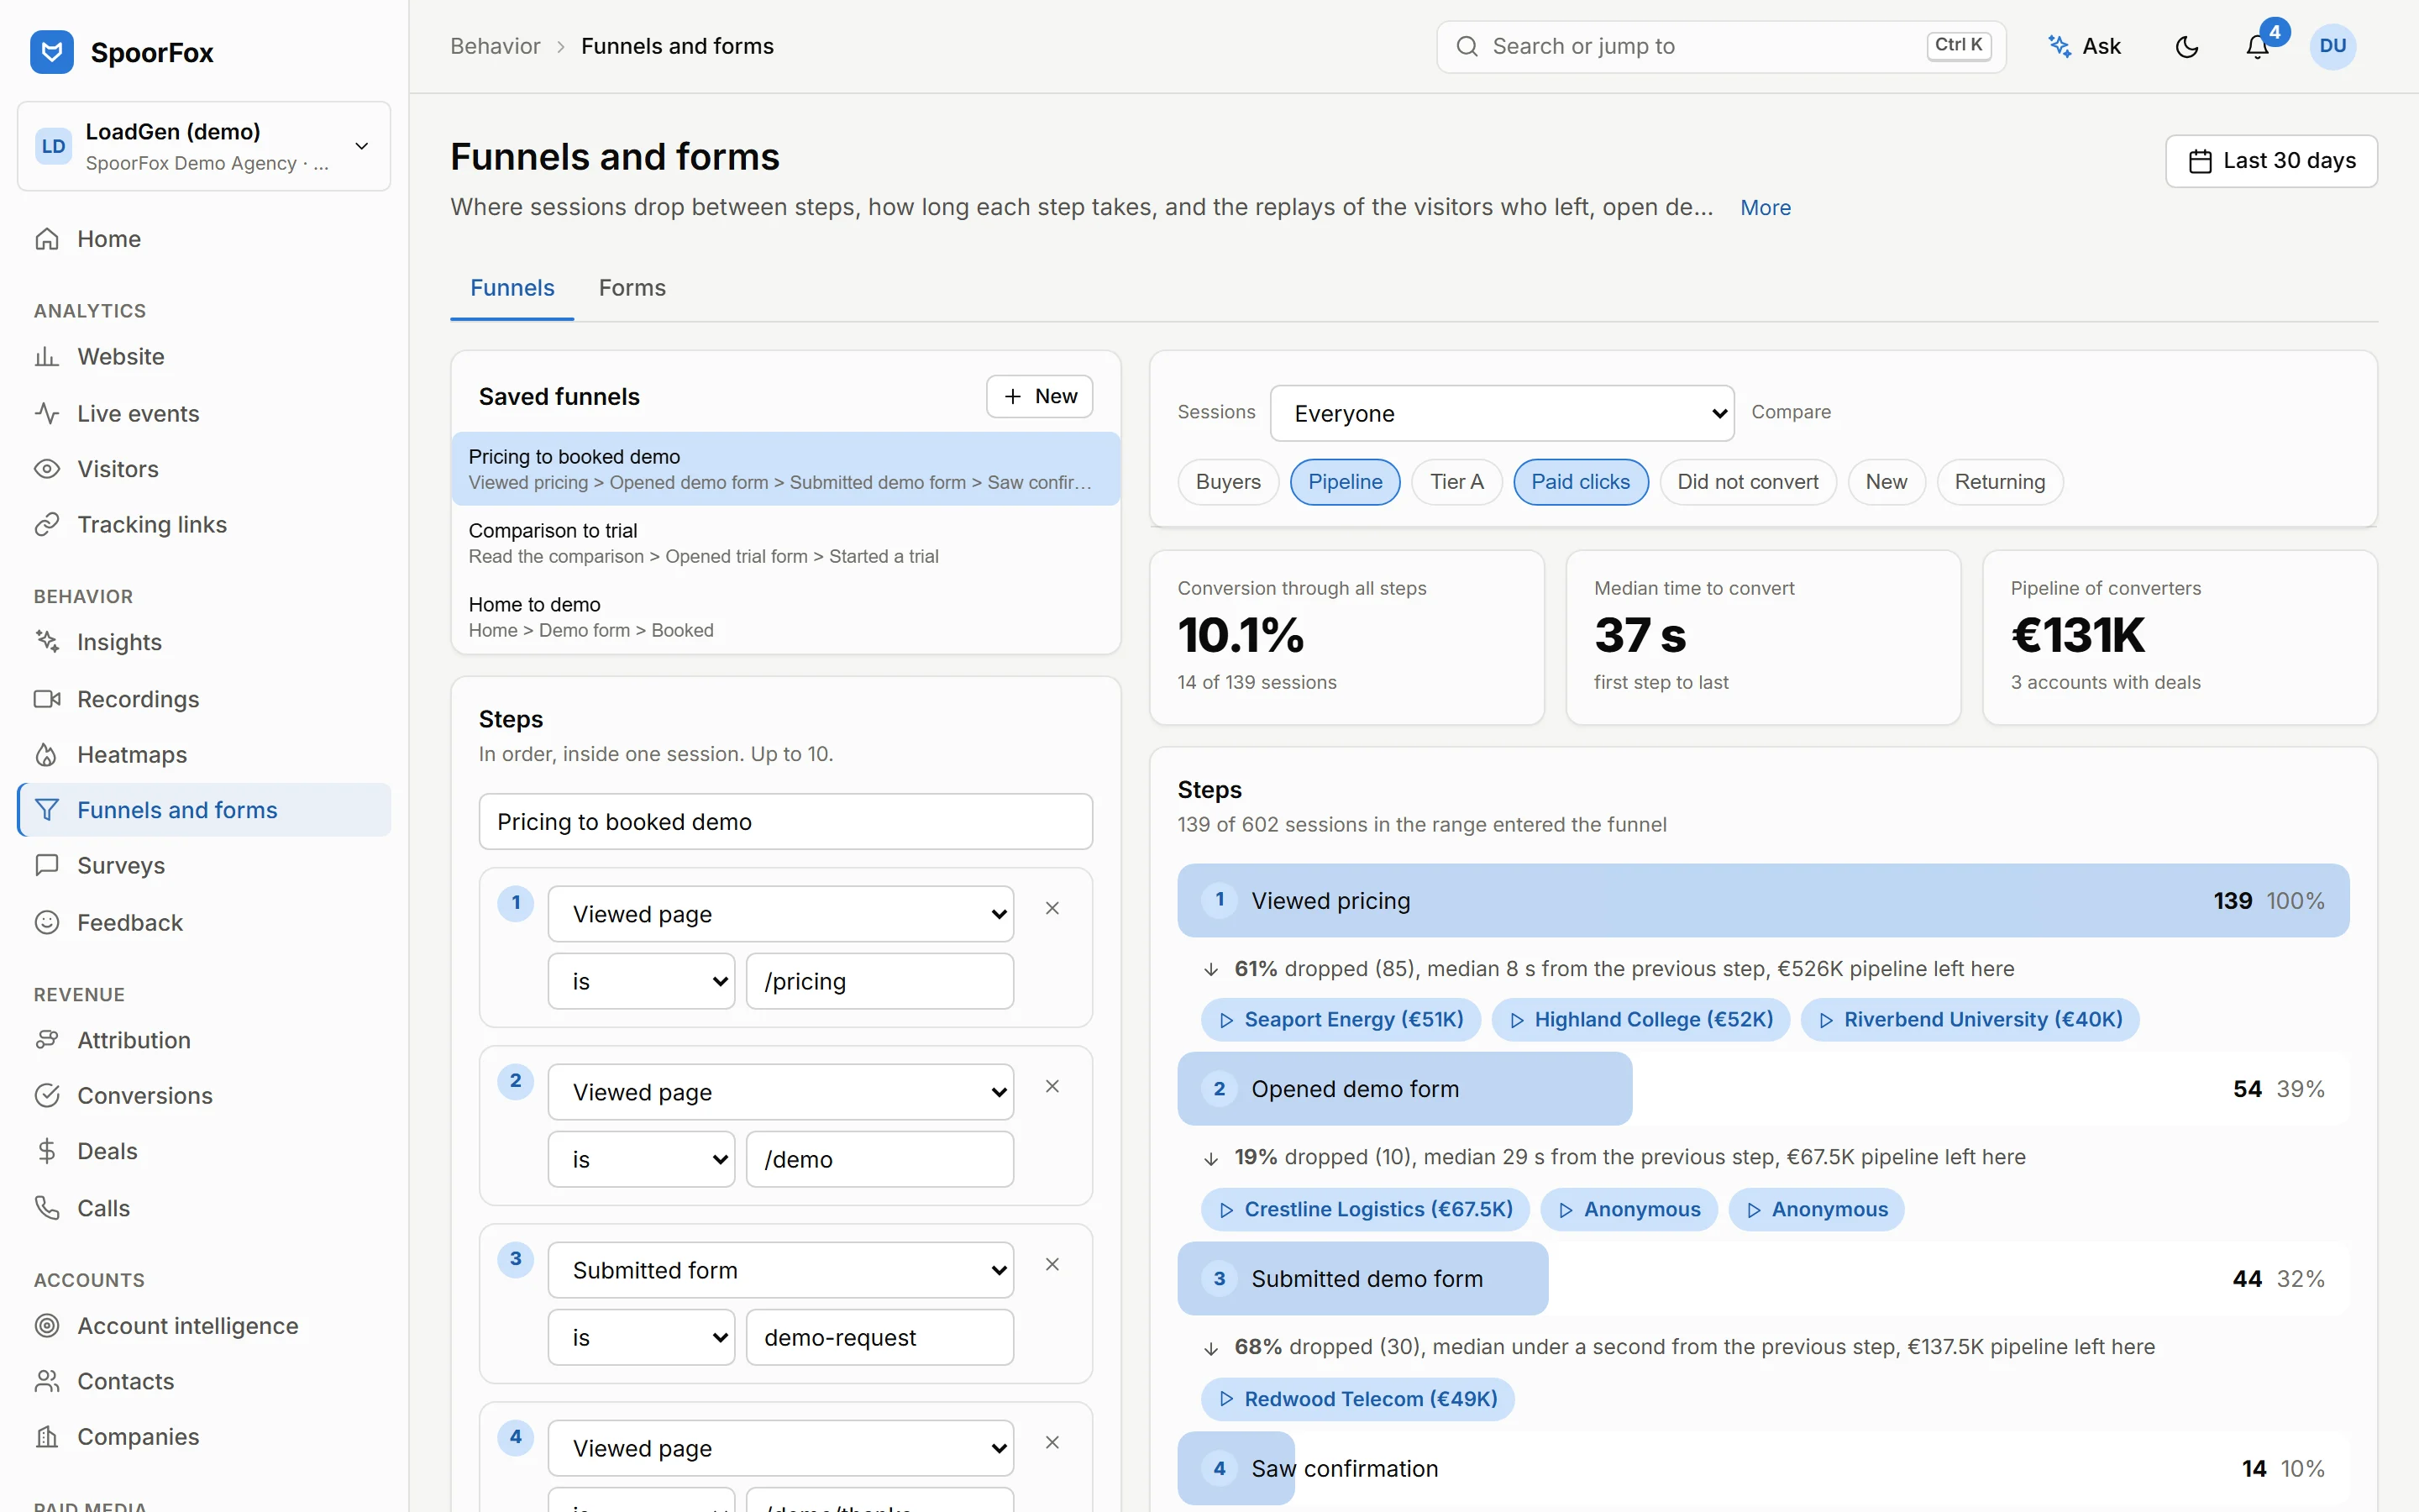Toggle the Pipeline segment chip
Screen dimensions: 2419x1512
1345,482
